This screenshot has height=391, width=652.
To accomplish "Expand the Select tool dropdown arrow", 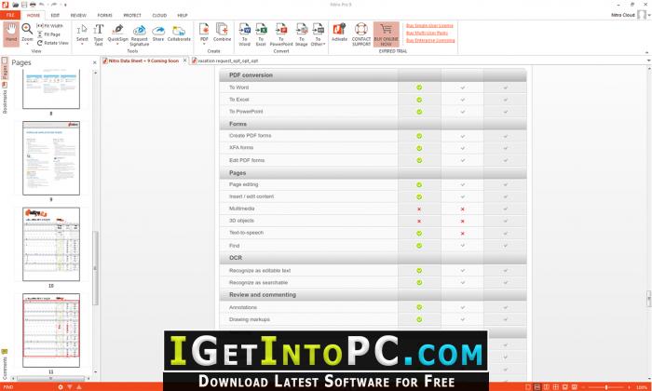I will click(82, 44).
